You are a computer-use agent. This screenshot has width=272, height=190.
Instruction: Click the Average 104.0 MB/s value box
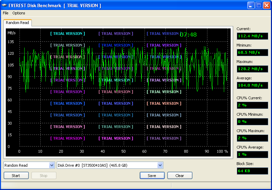coord(252,85)
